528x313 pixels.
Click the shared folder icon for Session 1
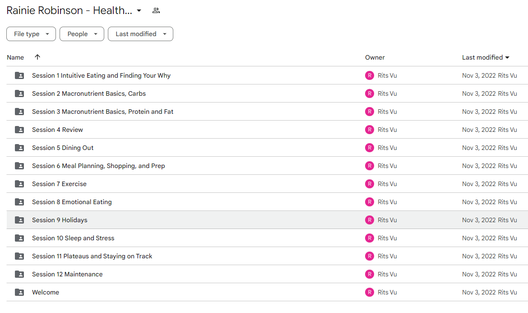pos(19,75)
